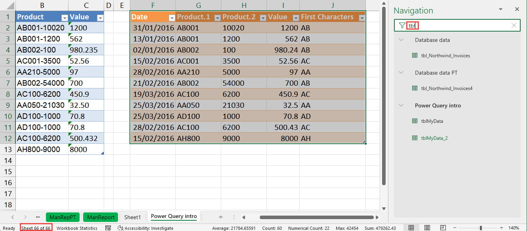The image size is (527, 231).
Task: Click the macro recording icon in status bar
Action: [108, 228]
